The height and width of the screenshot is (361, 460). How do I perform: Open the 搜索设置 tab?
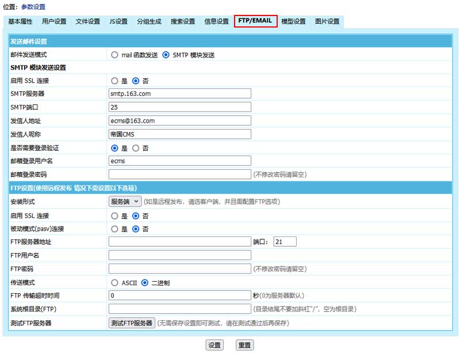(183, 22)
